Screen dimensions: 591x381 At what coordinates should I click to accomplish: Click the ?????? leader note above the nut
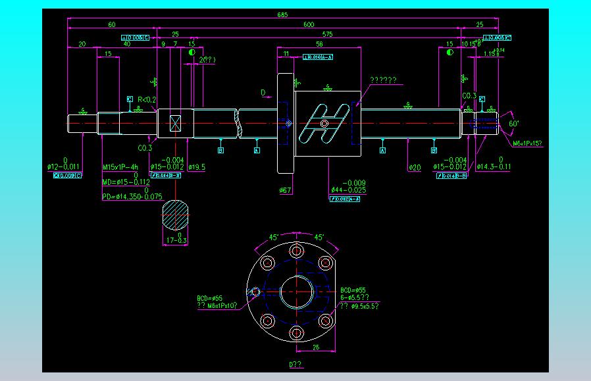[x=383, y=80]
